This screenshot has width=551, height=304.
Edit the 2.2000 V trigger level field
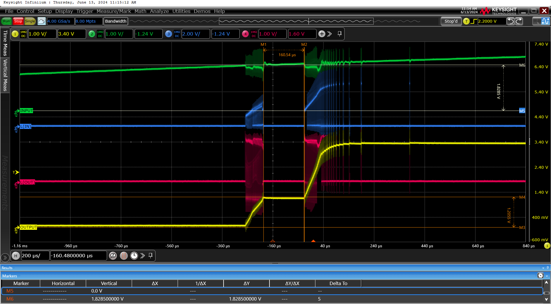[492, 21]
